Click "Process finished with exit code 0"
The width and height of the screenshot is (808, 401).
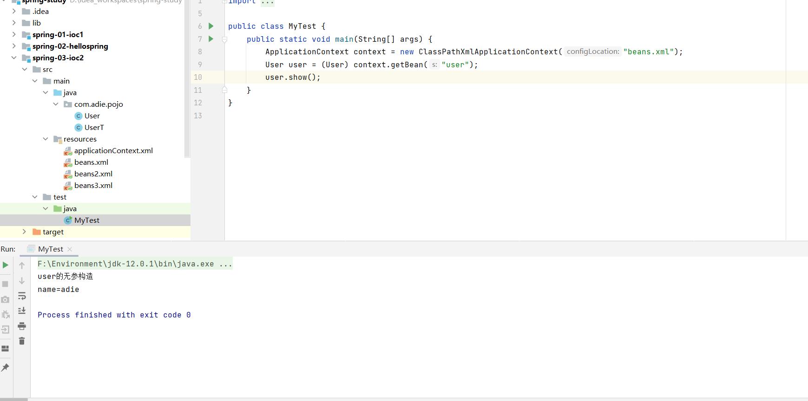click(x=114, y=315)
